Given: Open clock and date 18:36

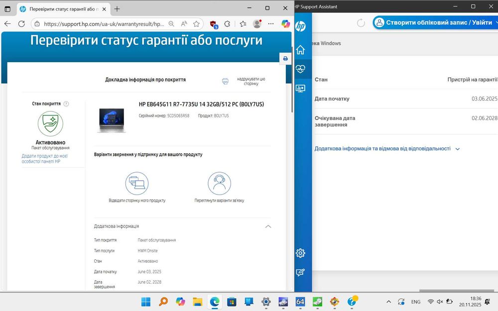Looking at the screenshot, I should (x=470, y=302).
